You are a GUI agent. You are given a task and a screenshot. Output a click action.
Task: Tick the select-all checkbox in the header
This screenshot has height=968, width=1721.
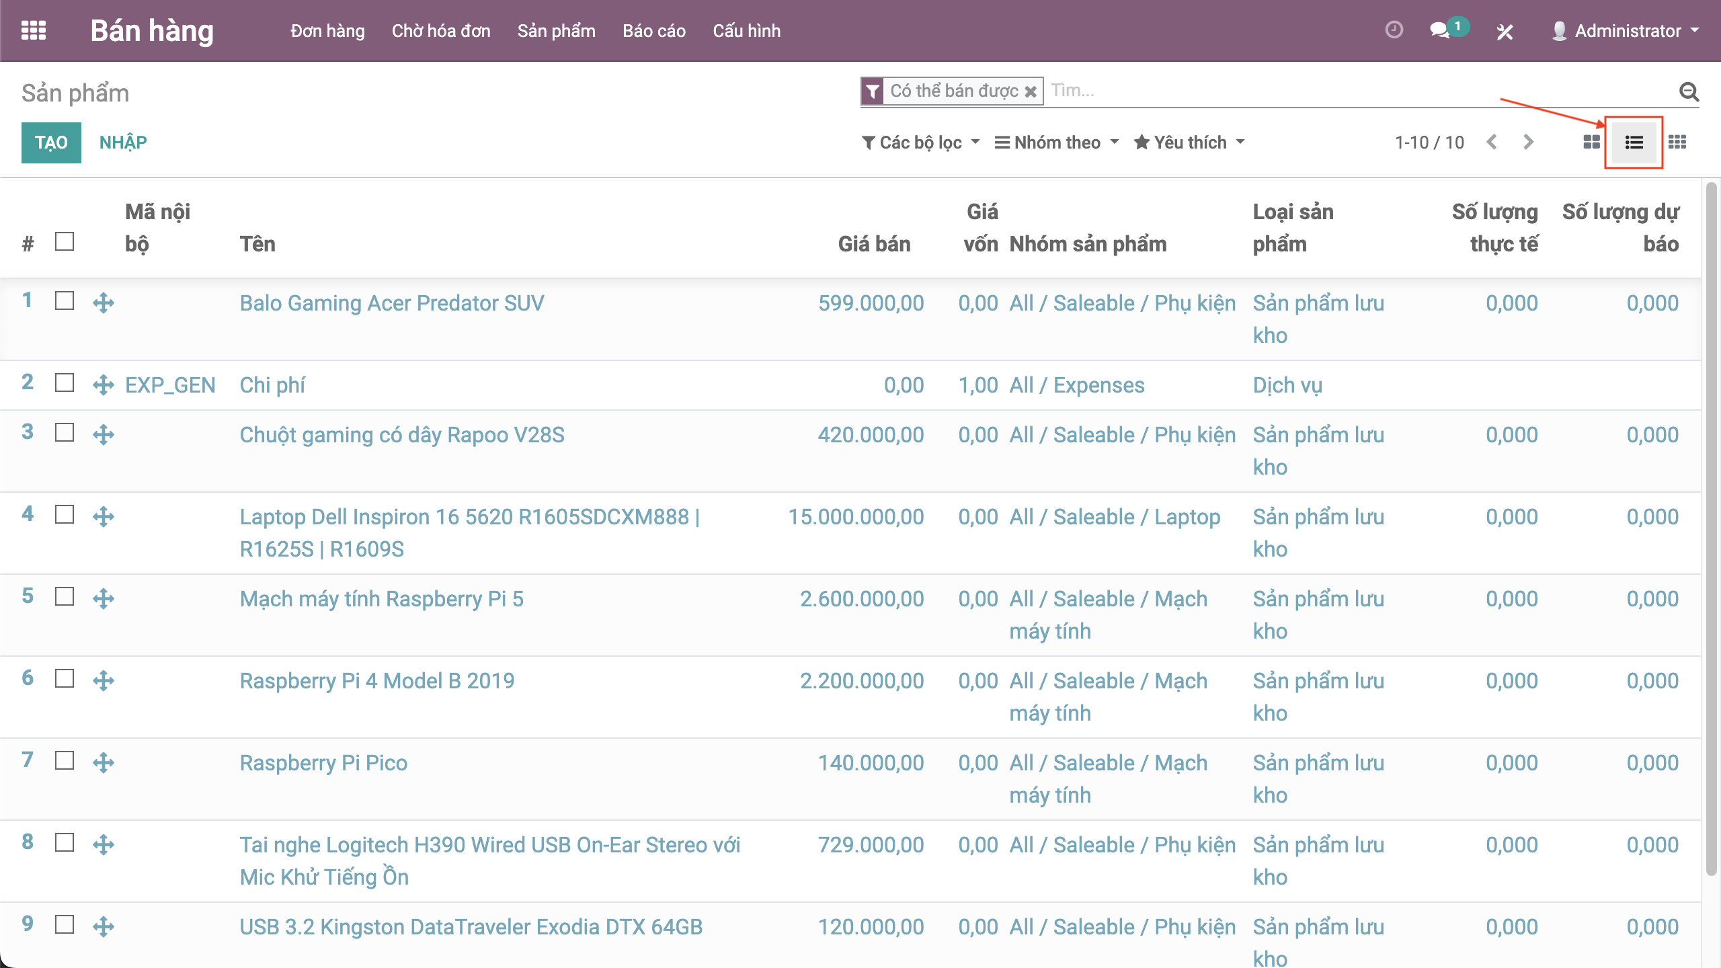pyautogui.click(x=65, y=241)
